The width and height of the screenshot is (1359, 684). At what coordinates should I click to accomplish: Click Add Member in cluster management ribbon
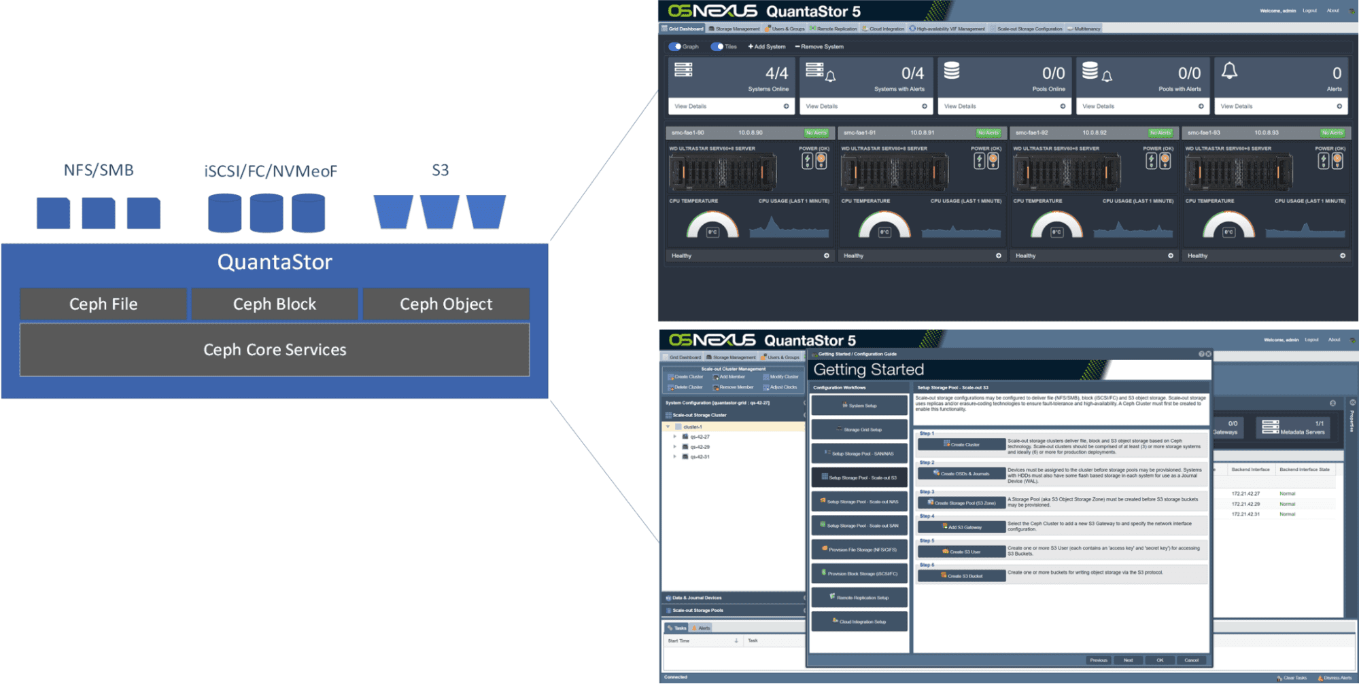coord(729,377)
